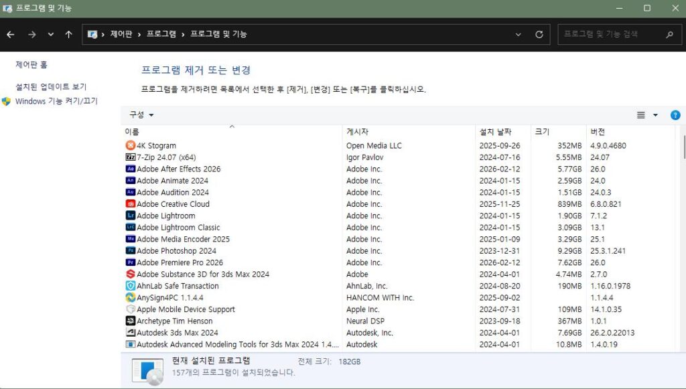686x389 pixels.
Task: Click publisher 'Igor Pavlov'
Action: click(365, 157)
